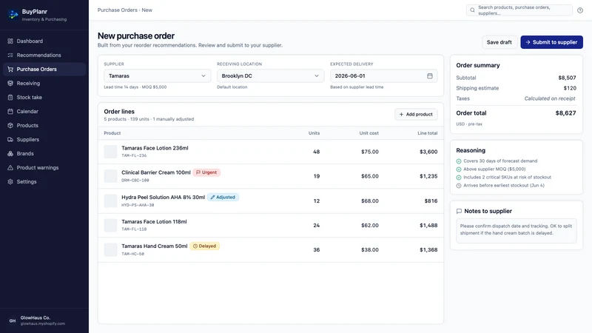Click the Recommendations list icon
This screenshot has height=333, width=592.
tap(10, 55)
